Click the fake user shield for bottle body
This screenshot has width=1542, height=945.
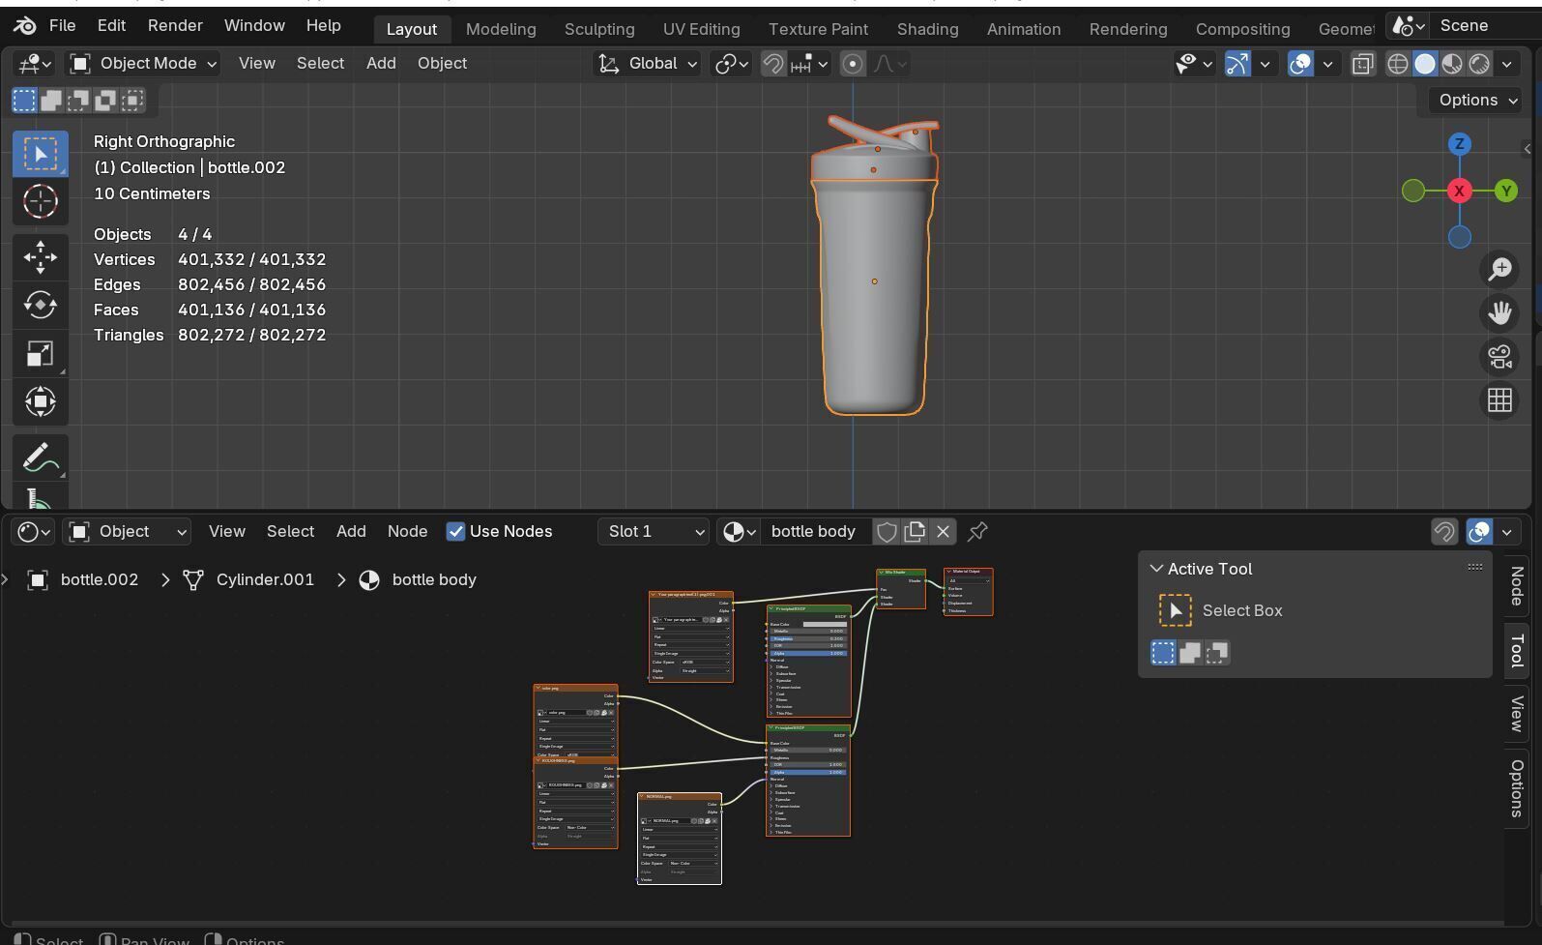point(886,531)
